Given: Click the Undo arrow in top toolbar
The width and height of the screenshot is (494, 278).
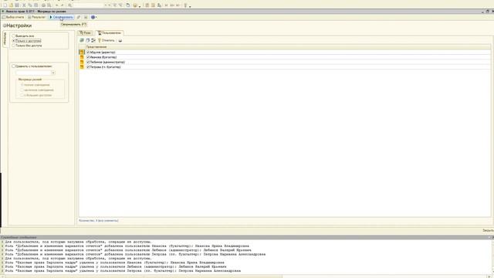Looking at the screenshot, I should [x=56, y=5].
